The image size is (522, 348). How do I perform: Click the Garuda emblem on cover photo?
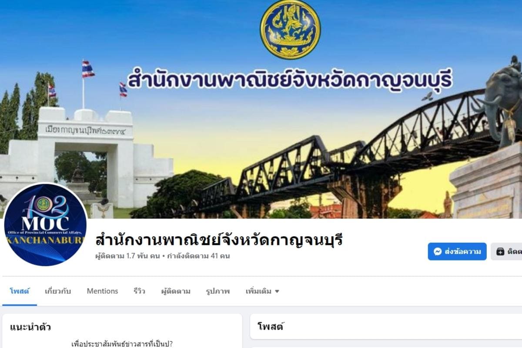point(290,29)
